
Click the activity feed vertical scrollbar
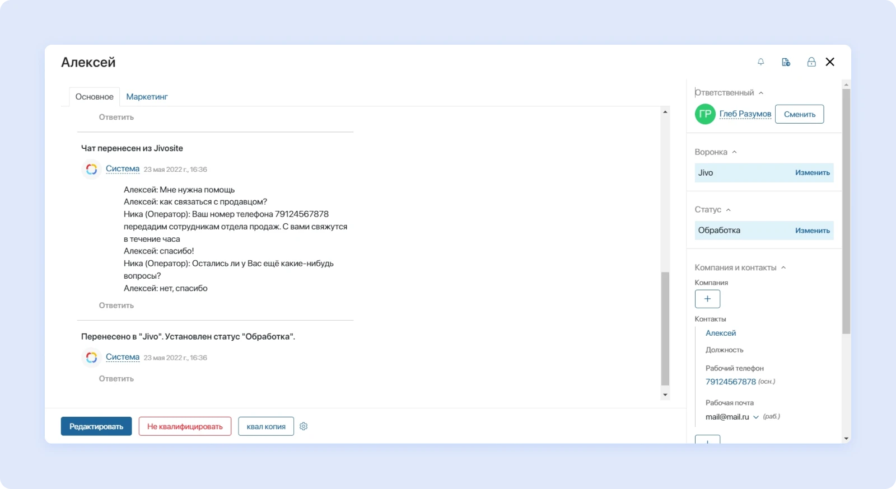click(x=665, y=328)
